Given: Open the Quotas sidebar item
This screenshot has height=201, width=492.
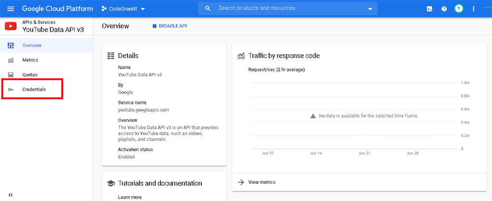Looking at the screenshot, I should [47, 75].
